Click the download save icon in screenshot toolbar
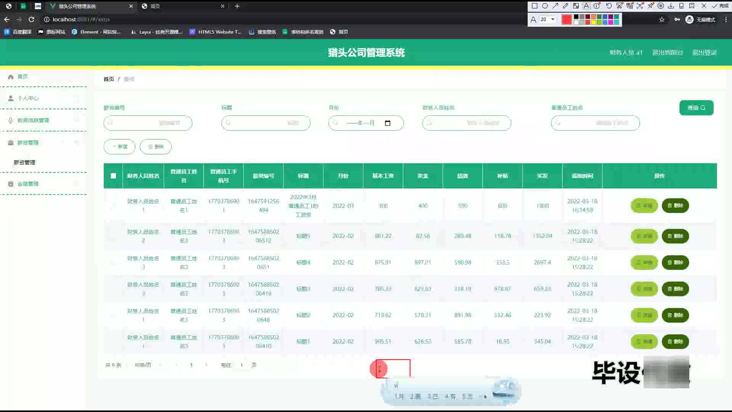The image size is (732, 412). [x=671, y=6]
